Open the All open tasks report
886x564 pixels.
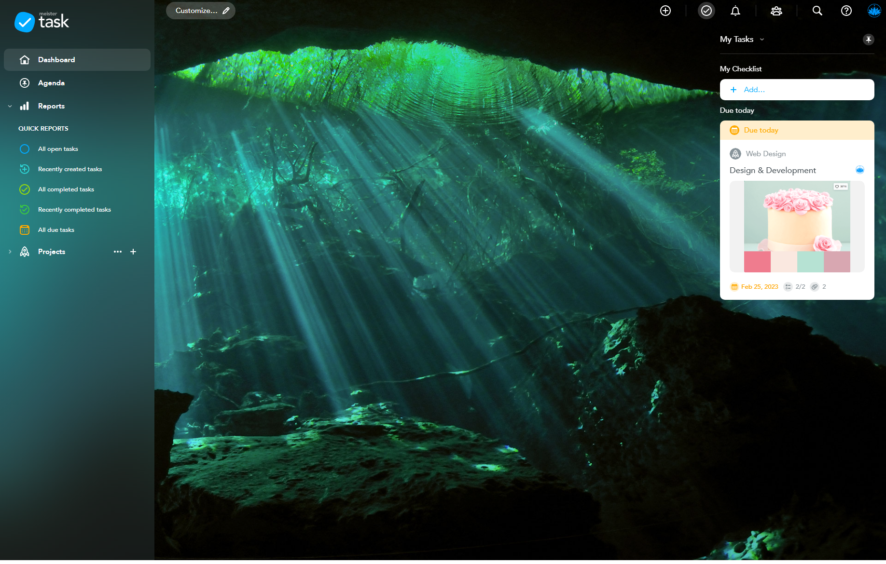[58, 149]
